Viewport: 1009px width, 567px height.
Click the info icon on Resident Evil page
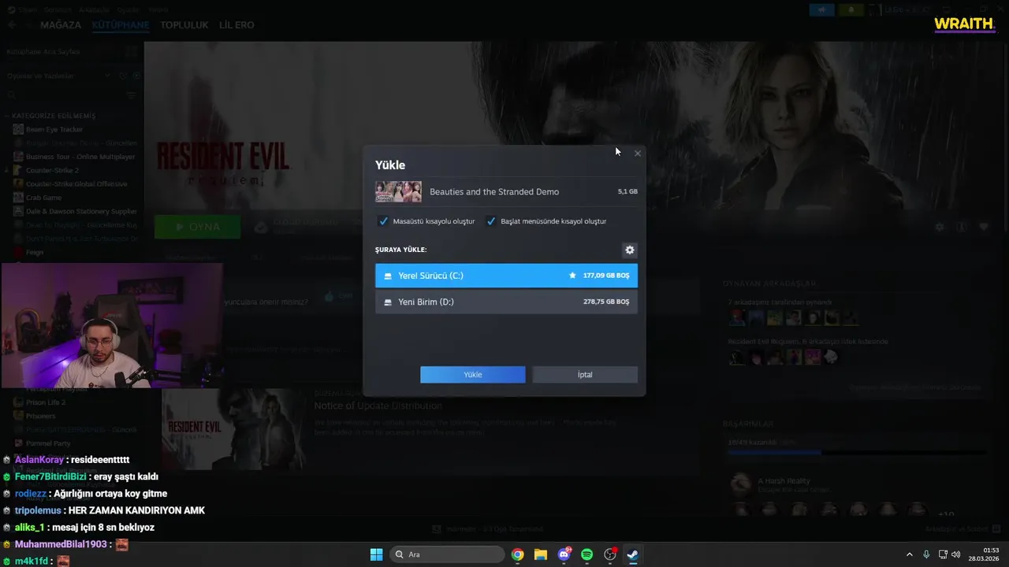tap(962, 227)
